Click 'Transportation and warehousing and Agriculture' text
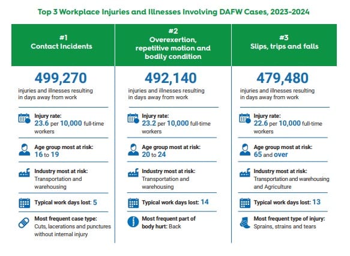 coord(291,183)
